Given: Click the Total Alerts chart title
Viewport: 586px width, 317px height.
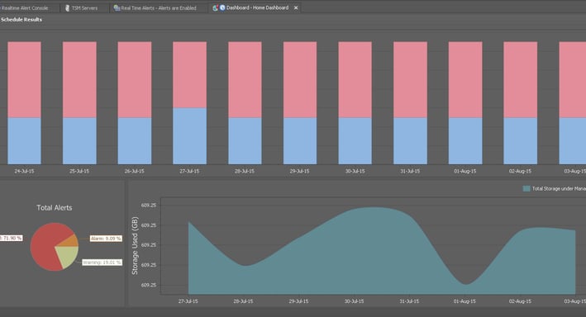Looking at the screenshot, I should 55,207.
